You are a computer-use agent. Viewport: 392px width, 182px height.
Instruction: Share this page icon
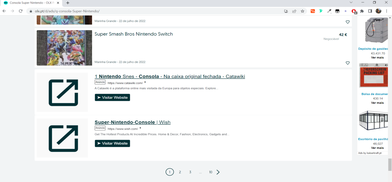(294, 11)
